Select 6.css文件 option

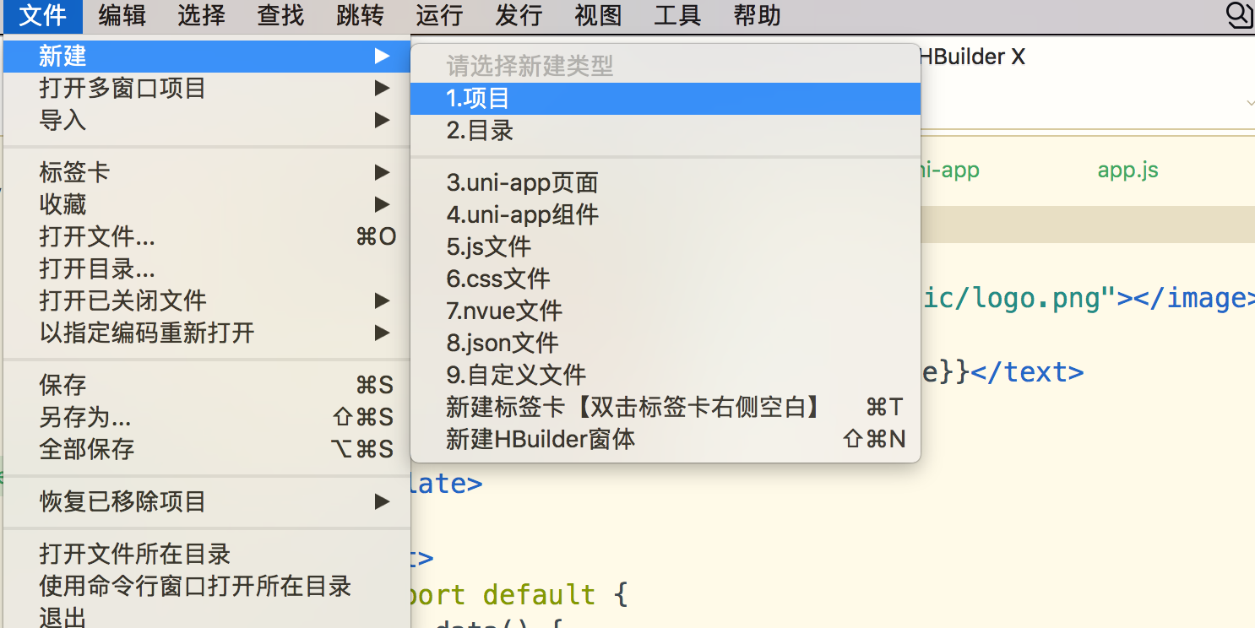[x=666, y=279]
